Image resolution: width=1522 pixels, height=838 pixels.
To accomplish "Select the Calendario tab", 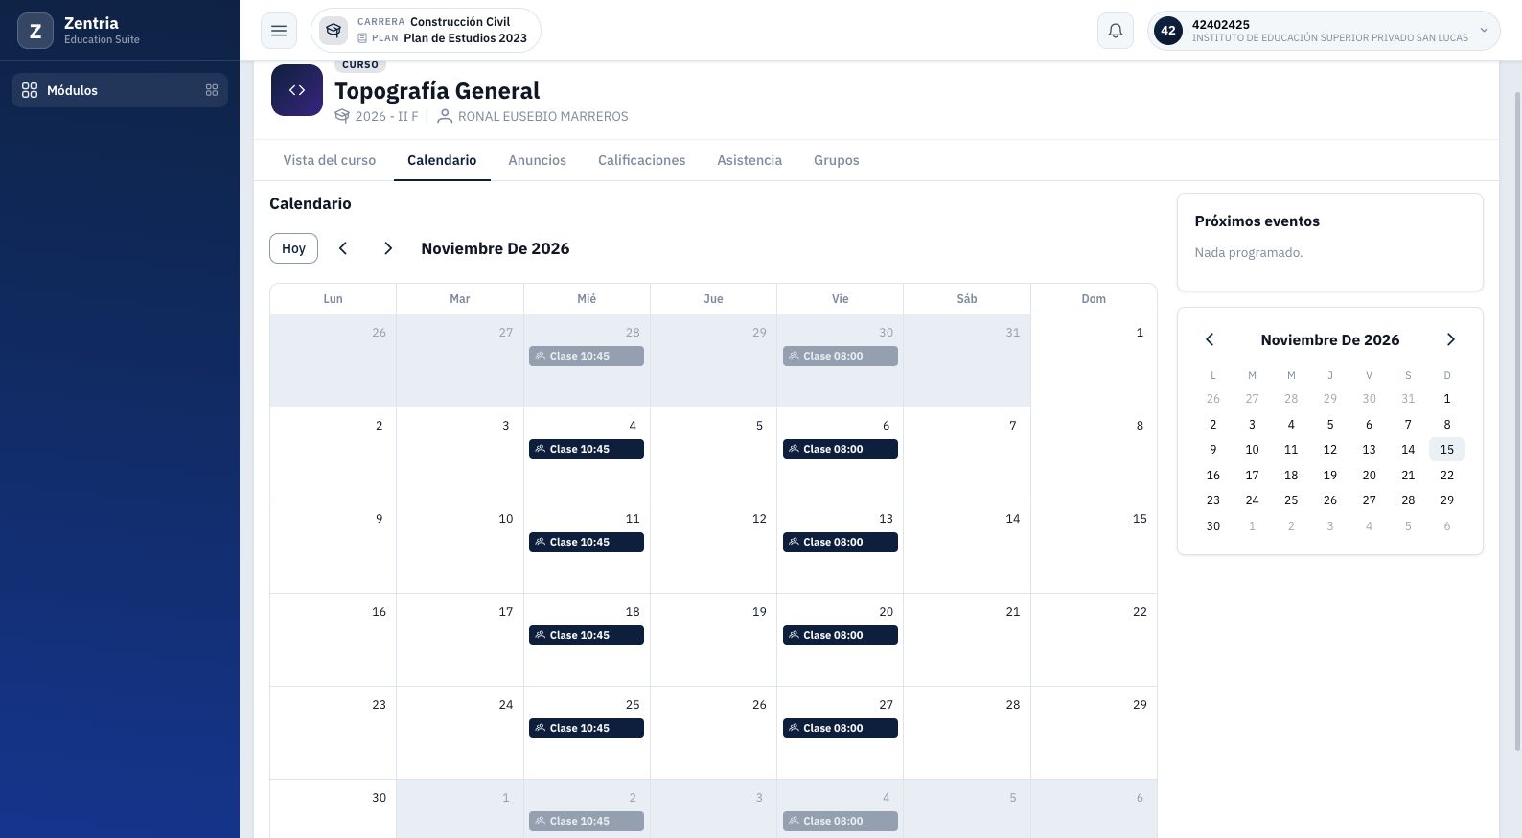I will pos(442,160).
